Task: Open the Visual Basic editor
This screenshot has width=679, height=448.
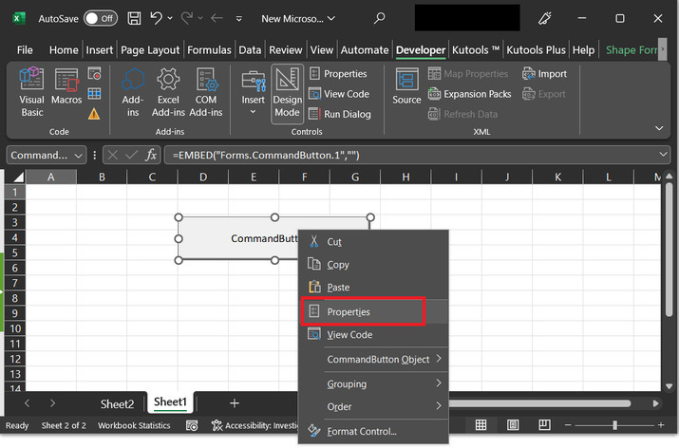Action: coord(31,92)
